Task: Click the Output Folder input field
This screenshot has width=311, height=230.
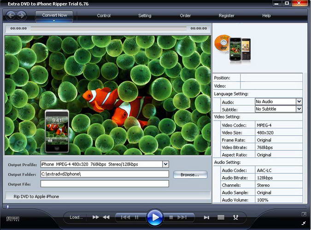Action: click(x=105, y=174)
